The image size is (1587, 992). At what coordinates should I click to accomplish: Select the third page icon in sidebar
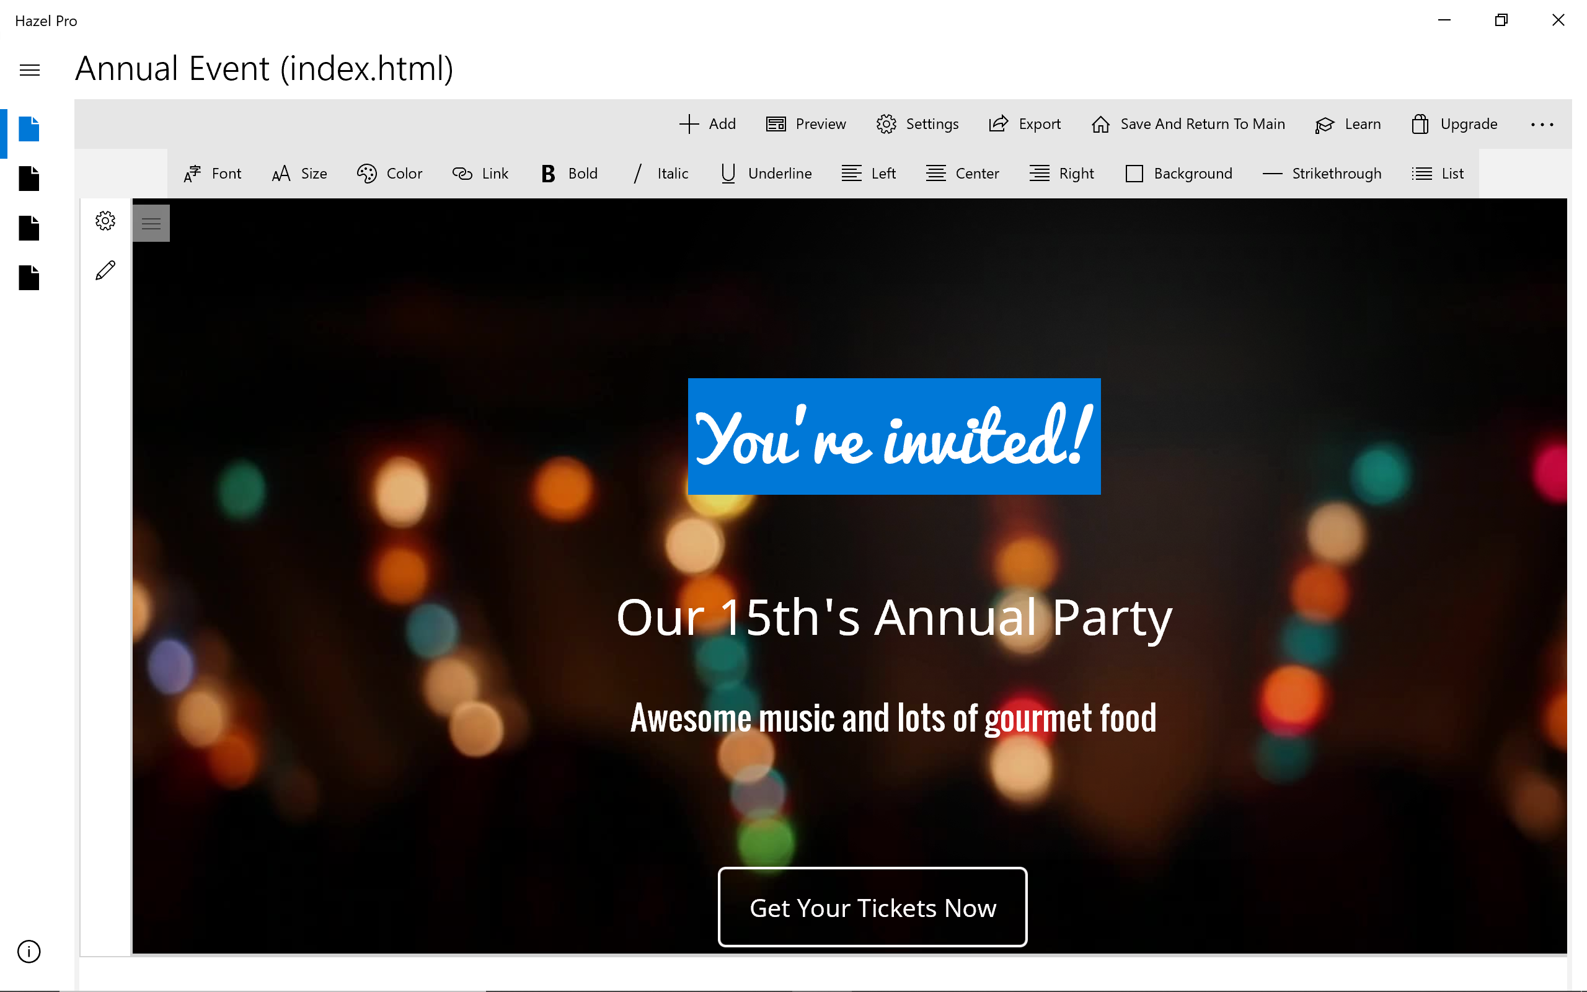(x=29, y=228)
